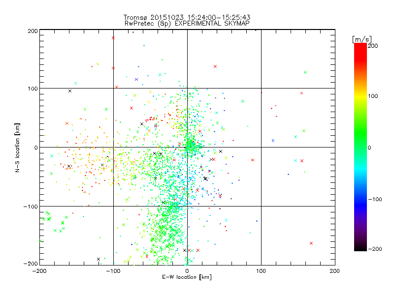The image size is (394, 295).
Task: Click the 100 label beside the color bar
Action: coord(373,96)
